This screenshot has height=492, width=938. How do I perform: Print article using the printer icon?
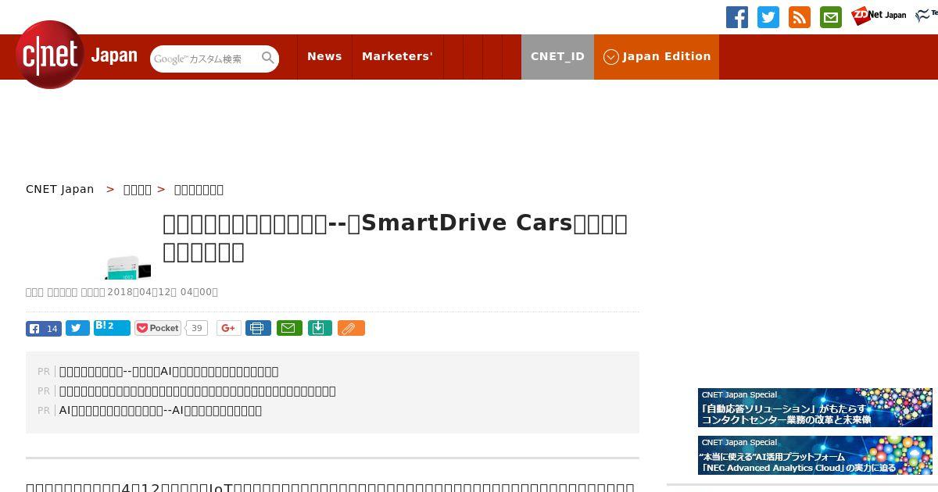(258, 328)
